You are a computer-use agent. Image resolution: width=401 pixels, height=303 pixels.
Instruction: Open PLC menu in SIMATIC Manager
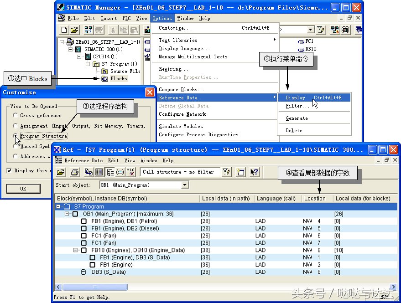coord(126,18)
